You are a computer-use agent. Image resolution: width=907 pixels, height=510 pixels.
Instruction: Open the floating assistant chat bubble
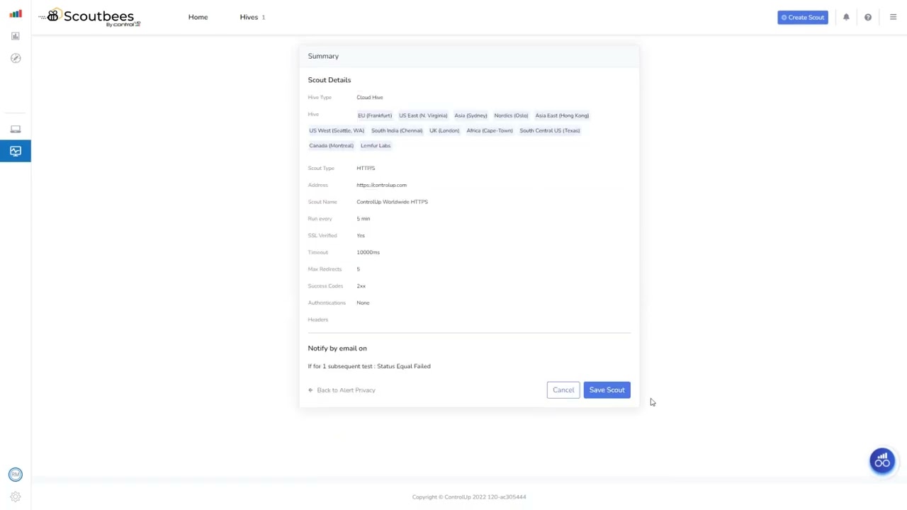(x=882, y=461)
